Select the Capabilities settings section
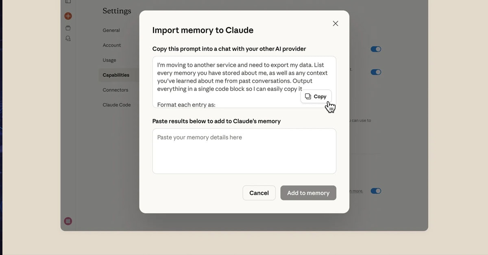Viewport: 488px width, 255px height. pos(116,75)
